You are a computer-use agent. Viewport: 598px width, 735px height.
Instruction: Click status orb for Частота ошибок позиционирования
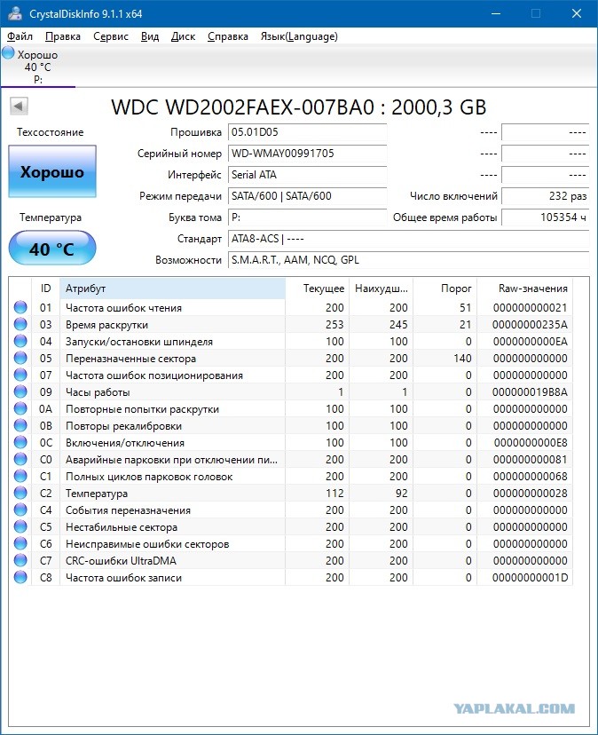[x=20, y=375]
